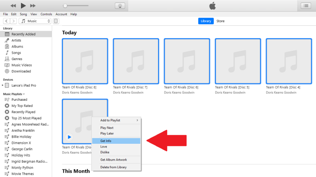Open the Account menu
The height and width of the screenshot is (177, 316).
61,14
